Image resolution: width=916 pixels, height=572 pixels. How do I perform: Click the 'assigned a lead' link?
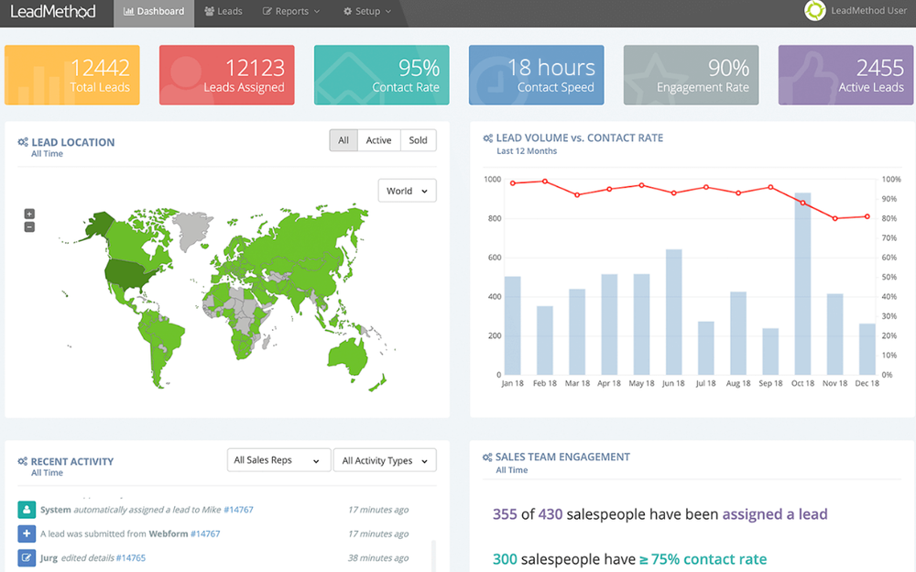775,514
